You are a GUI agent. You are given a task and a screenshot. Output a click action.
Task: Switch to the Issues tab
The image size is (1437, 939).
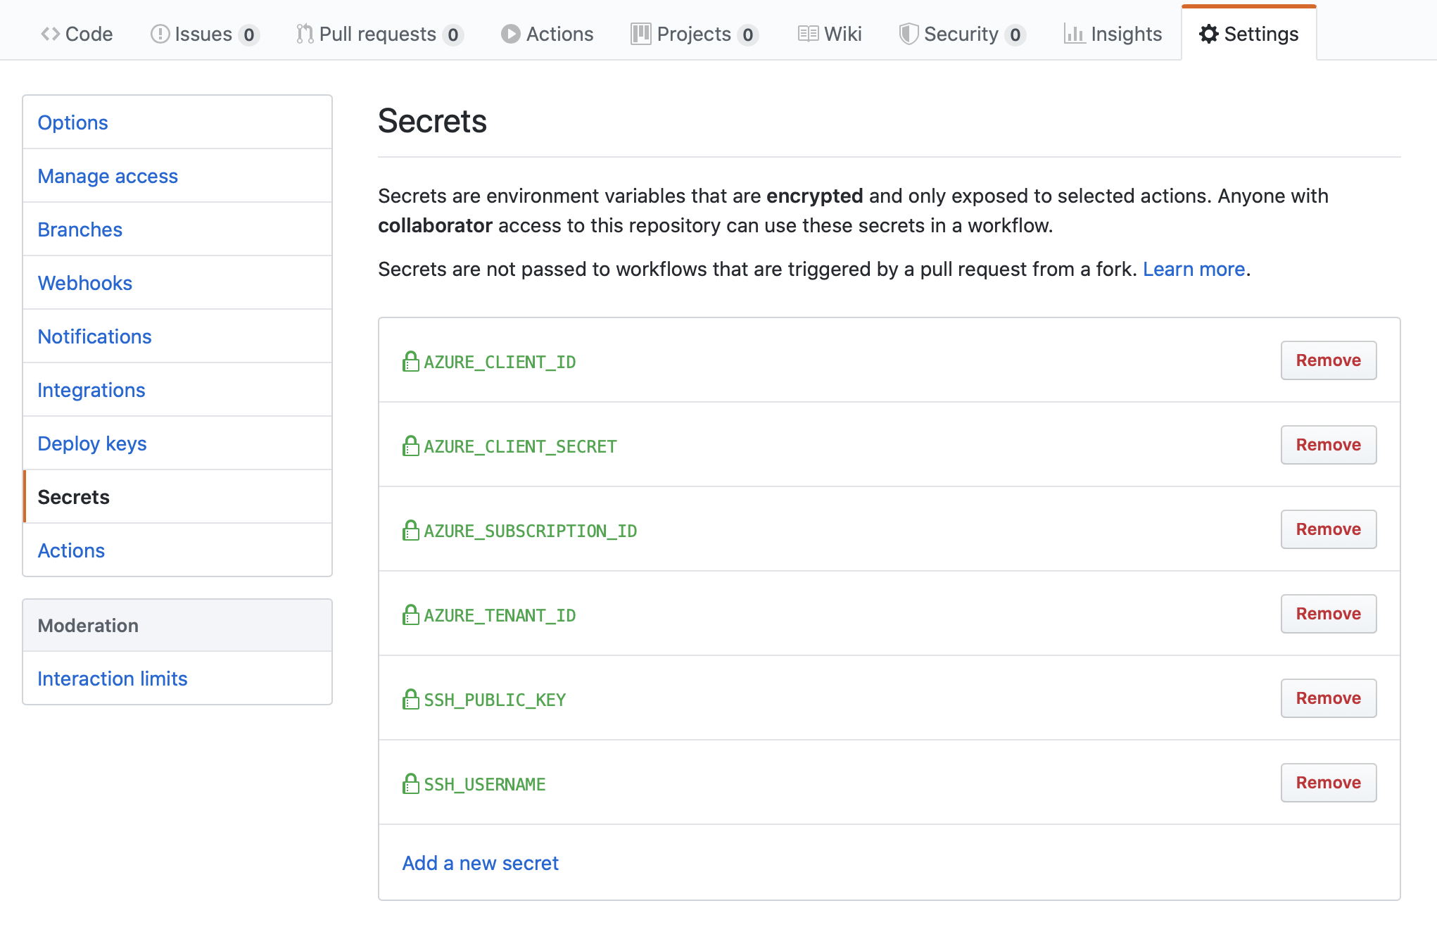205,34
